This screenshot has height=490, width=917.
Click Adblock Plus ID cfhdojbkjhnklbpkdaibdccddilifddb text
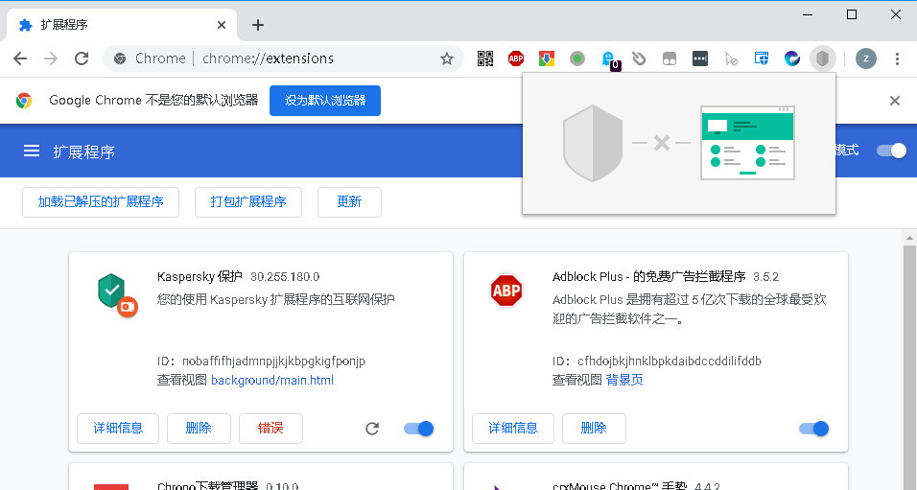(670, 362)
